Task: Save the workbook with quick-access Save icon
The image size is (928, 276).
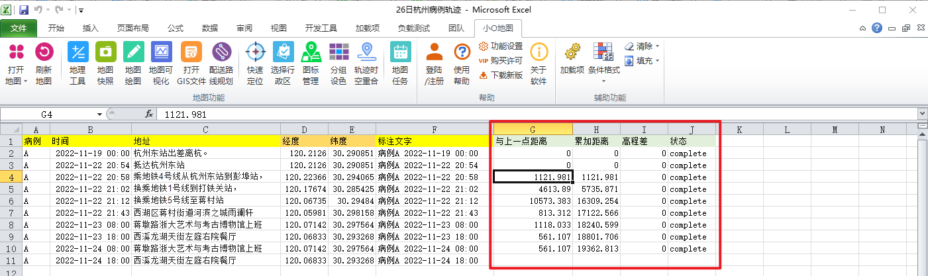Action: coord(24,10)
